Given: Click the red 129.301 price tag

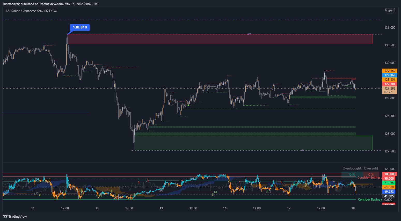Looking at the screenshot, I should 389,84.
